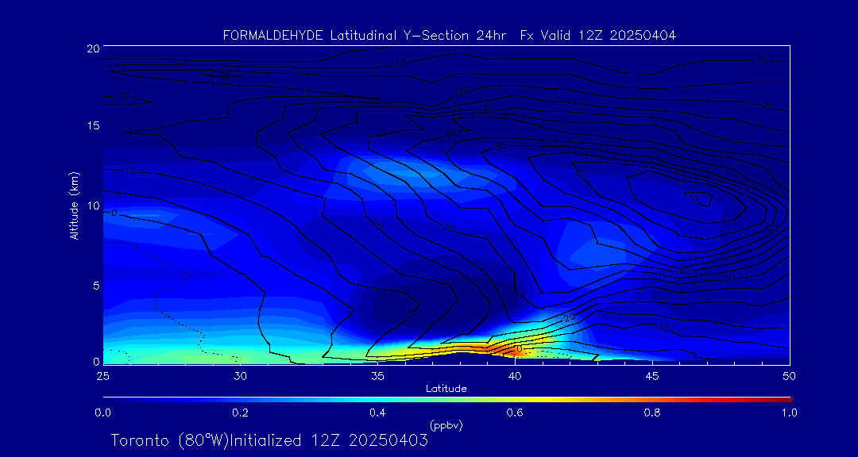Image resolution: width=858 pixels, height=457 pixels.
Task: Click the y-axis altitude tick label "15"
Action: [x=92, y=125]
